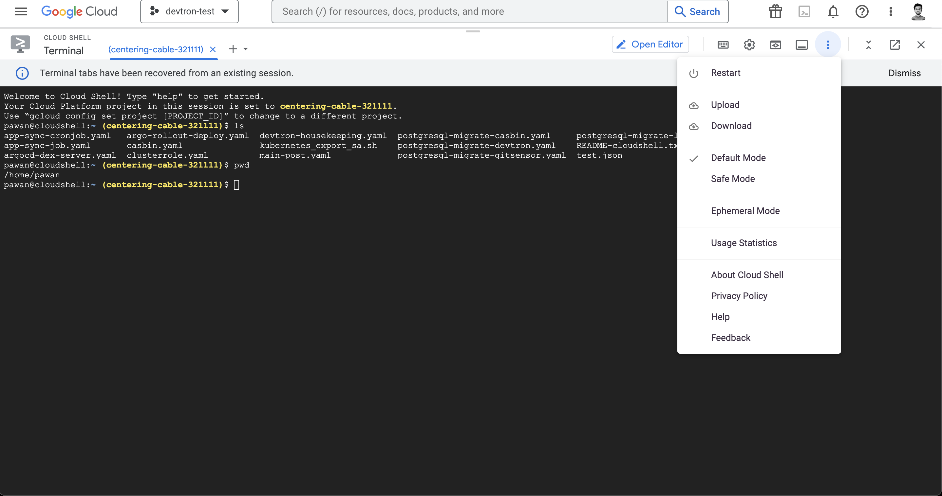Dismiss the recovered session notification
The height and width of the screenshot is (496, 942).
(904, 73)
